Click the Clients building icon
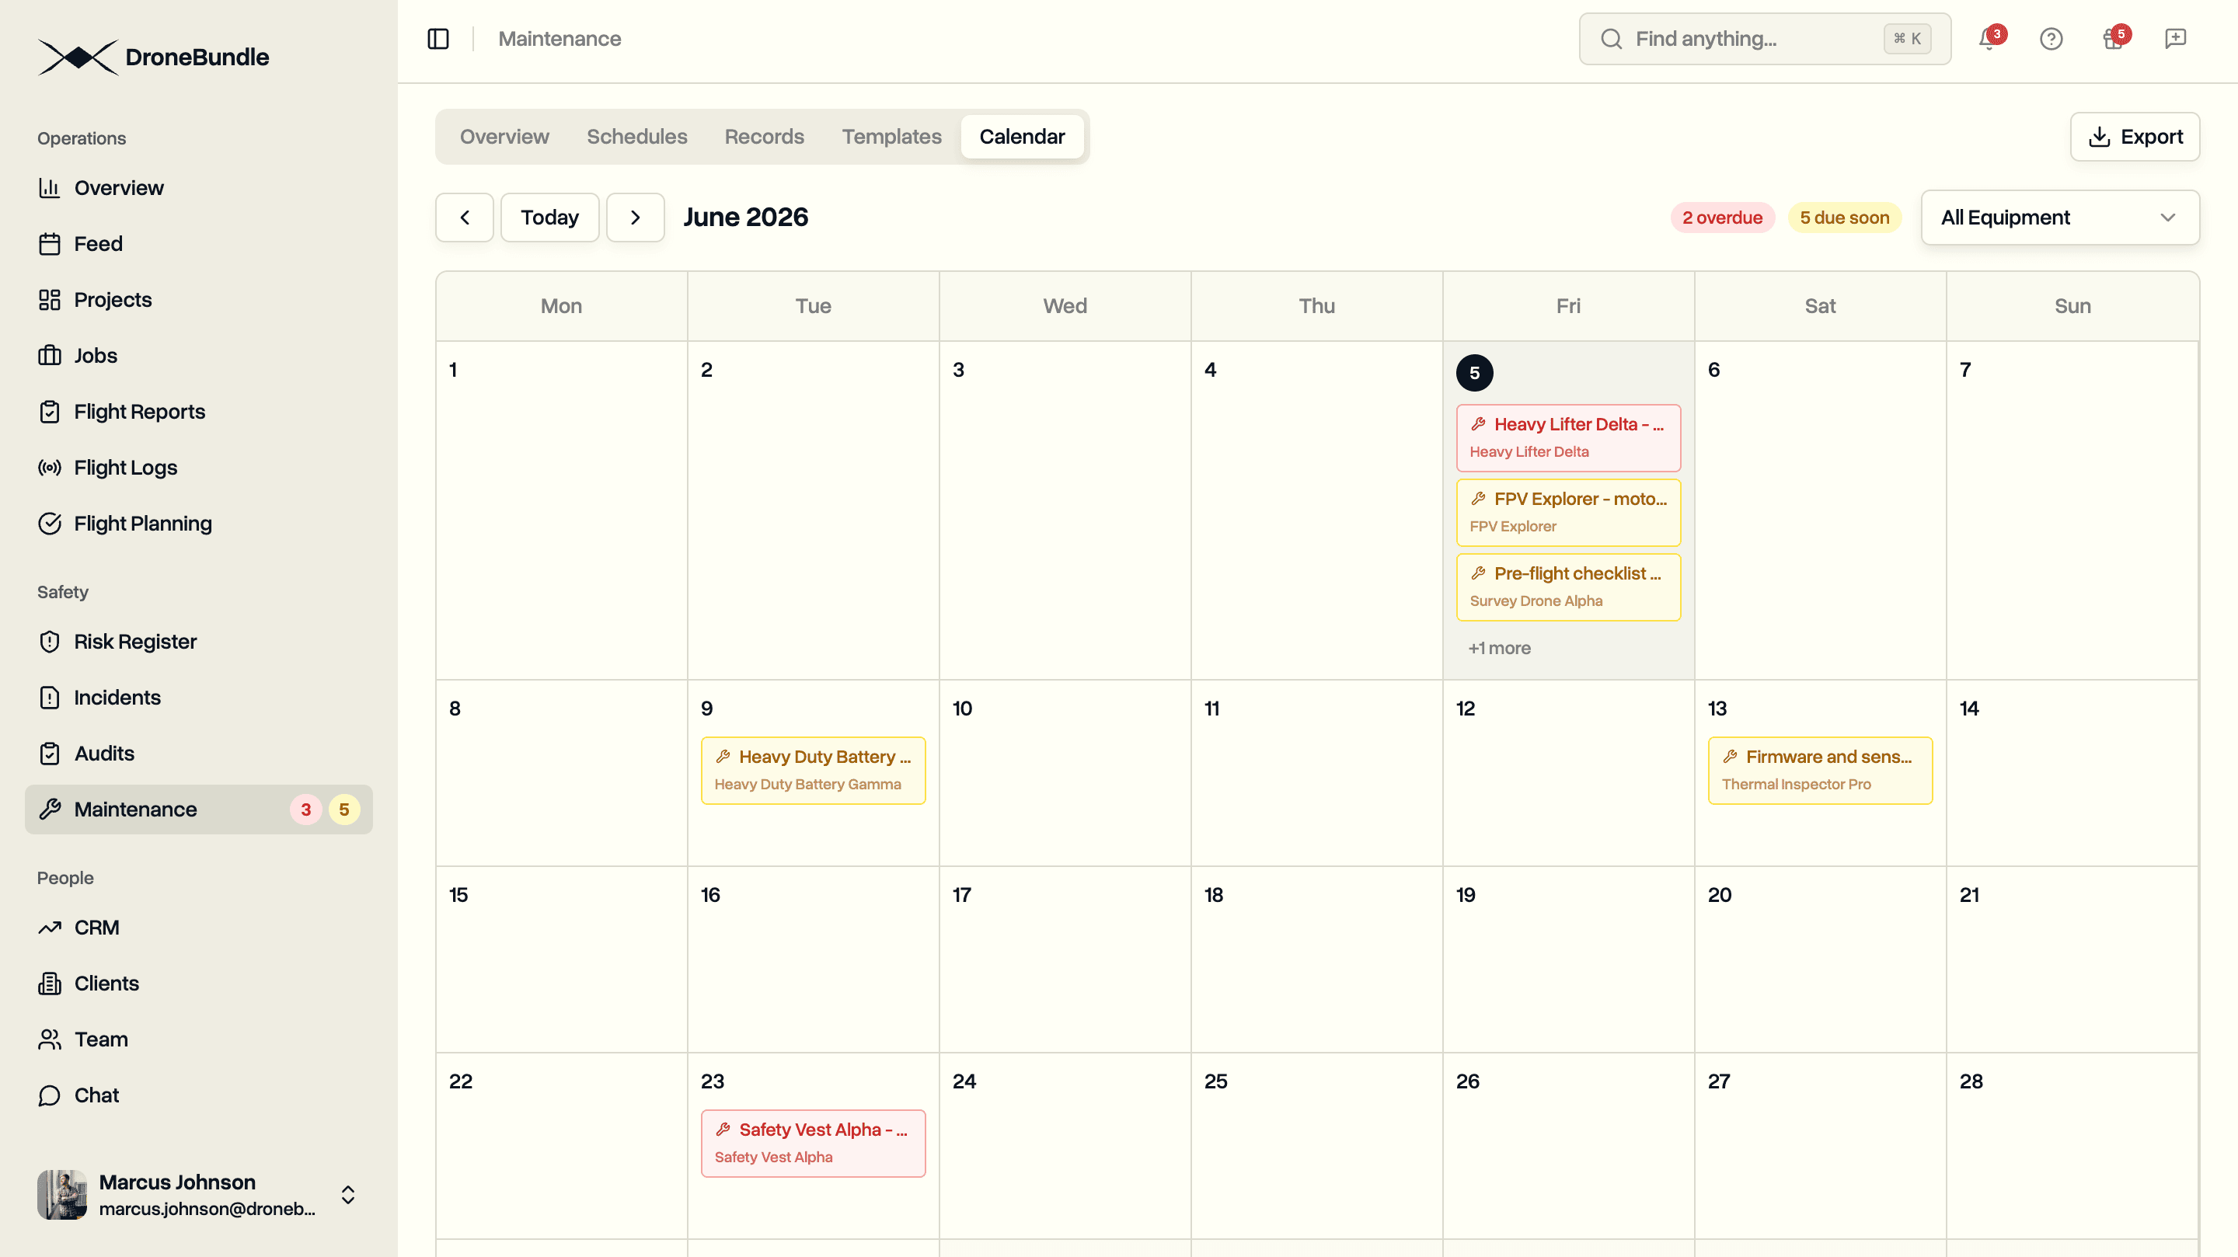The height and width of the screenshot is (1257, 2238). click(x=50, y=984)
